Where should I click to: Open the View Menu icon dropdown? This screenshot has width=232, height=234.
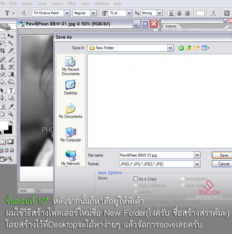click(205, 48)
